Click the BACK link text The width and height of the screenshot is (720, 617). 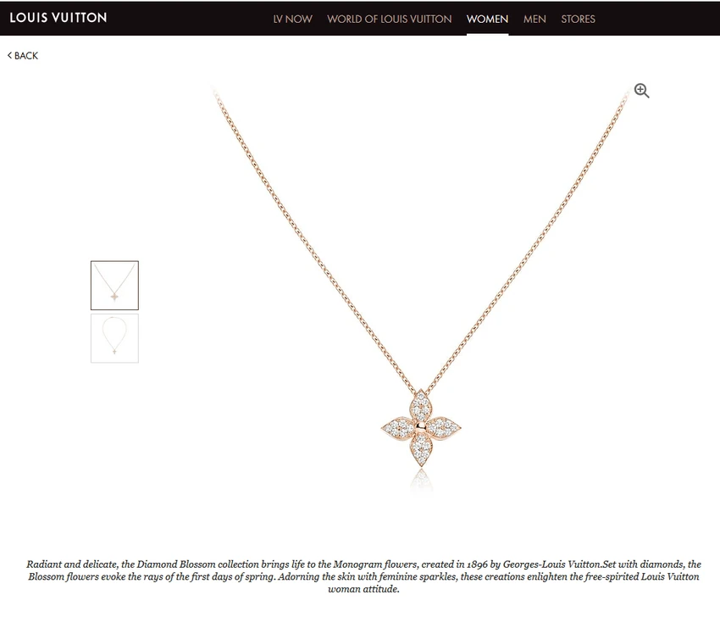(x=26, y=56)
